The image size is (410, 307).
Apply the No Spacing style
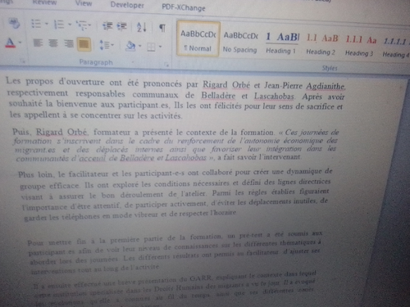point(240,42)
